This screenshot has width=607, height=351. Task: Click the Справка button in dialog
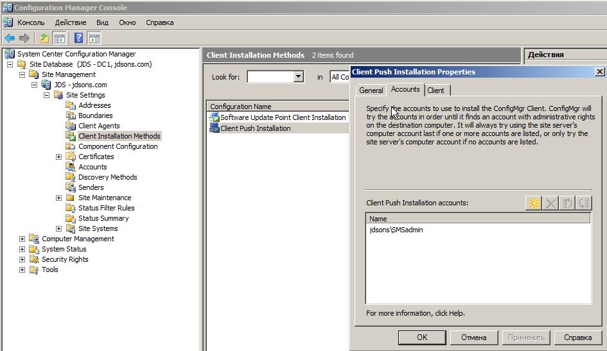pos(578,338)
